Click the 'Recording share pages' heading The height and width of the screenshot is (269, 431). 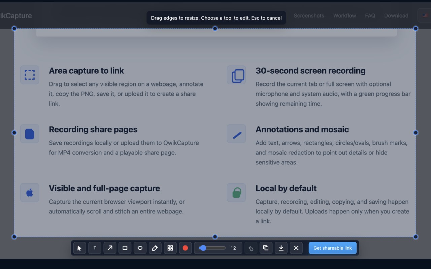click(93, 129)
